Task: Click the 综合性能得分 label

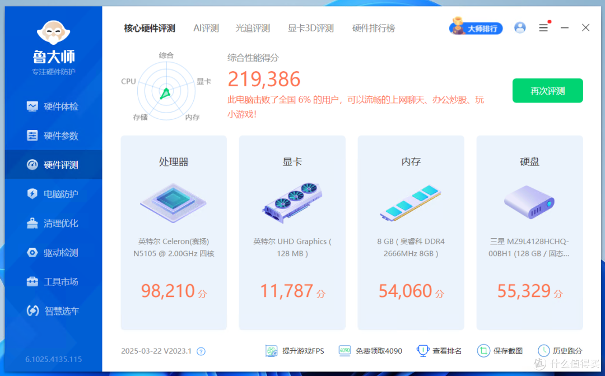Action: point(253,58)
